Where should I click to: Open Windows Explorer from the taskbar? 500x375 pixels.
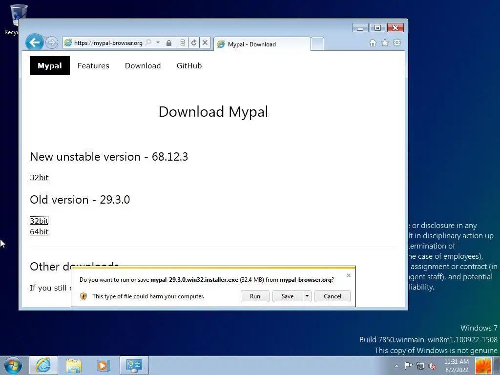tap(74, 365)
